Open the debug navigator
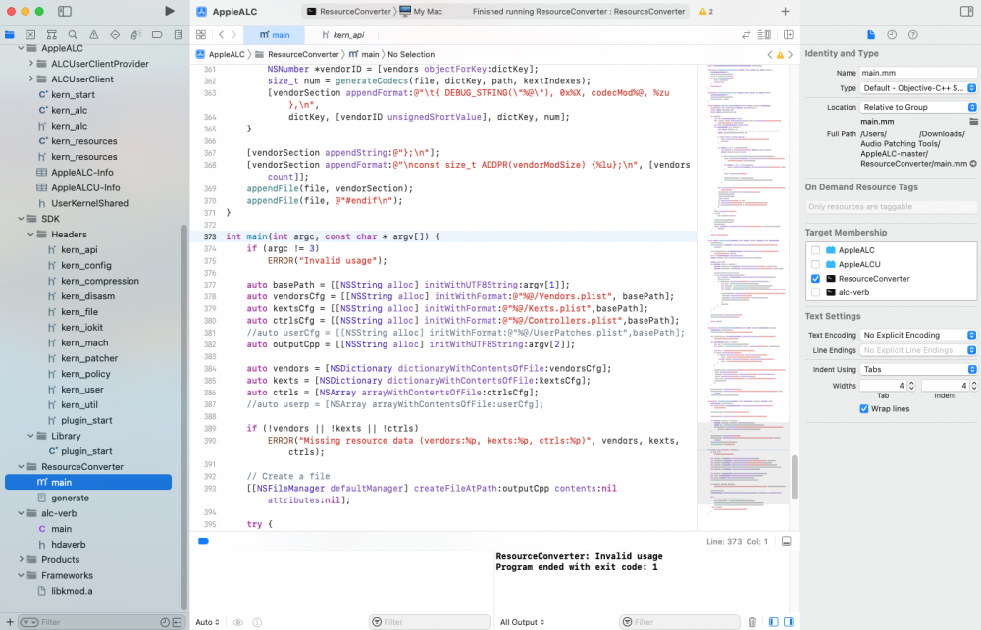Image resolution: width=981 pixels, height=630 pixels. tap(135, 35)
